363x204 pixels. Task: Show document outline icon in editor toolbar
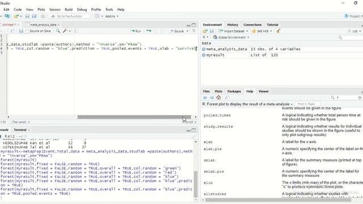pos(194,31)
